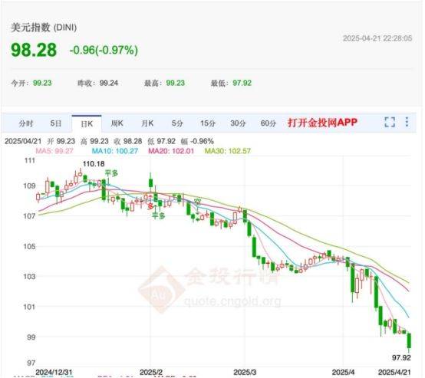Open the vertical three-dot more menu
Image resolution: width=425 pixels, height=378 pixels.
407,122
